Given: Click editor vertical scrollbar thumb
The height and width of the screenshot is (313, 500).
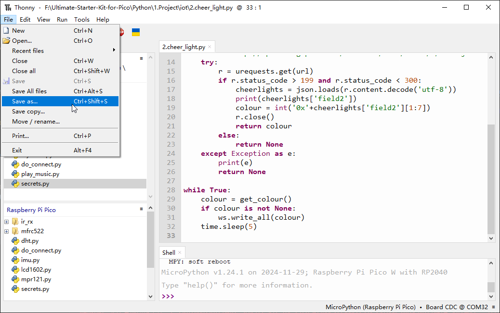Looking at the screenshot, I should point(491,179).
